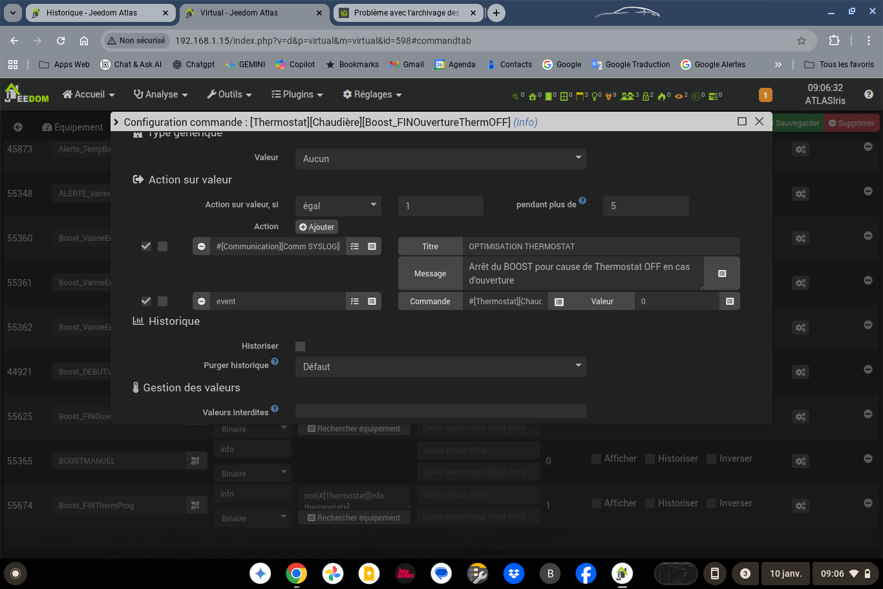
Task: Toggle second checkbox on the event action row
Action: click(163, 302)
